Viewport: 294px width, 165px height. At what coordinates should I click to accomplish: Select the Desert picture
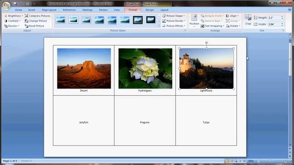[x=84, y=68]
